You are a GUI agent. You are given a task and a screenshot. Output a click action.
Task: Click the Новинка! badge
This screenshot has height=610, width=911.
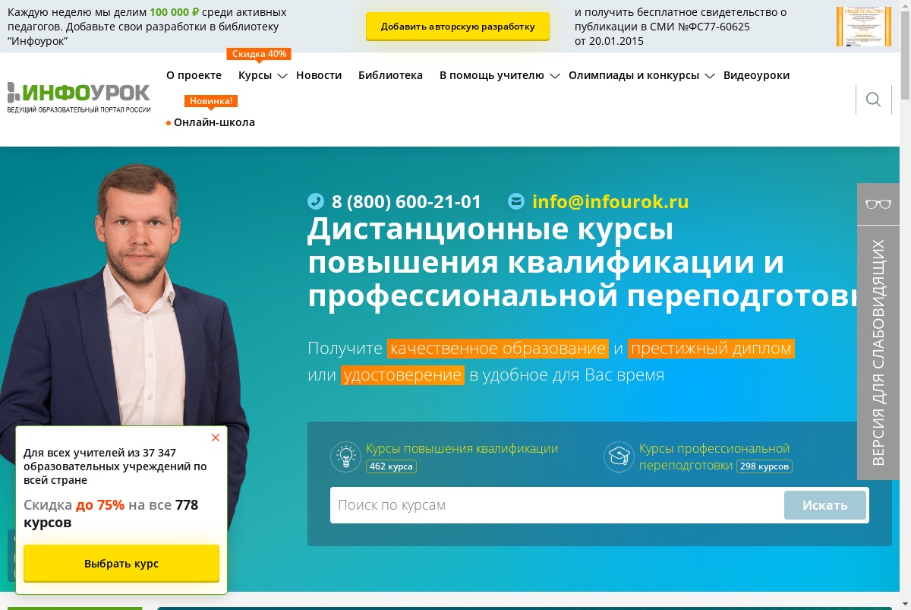click(212, 101)
